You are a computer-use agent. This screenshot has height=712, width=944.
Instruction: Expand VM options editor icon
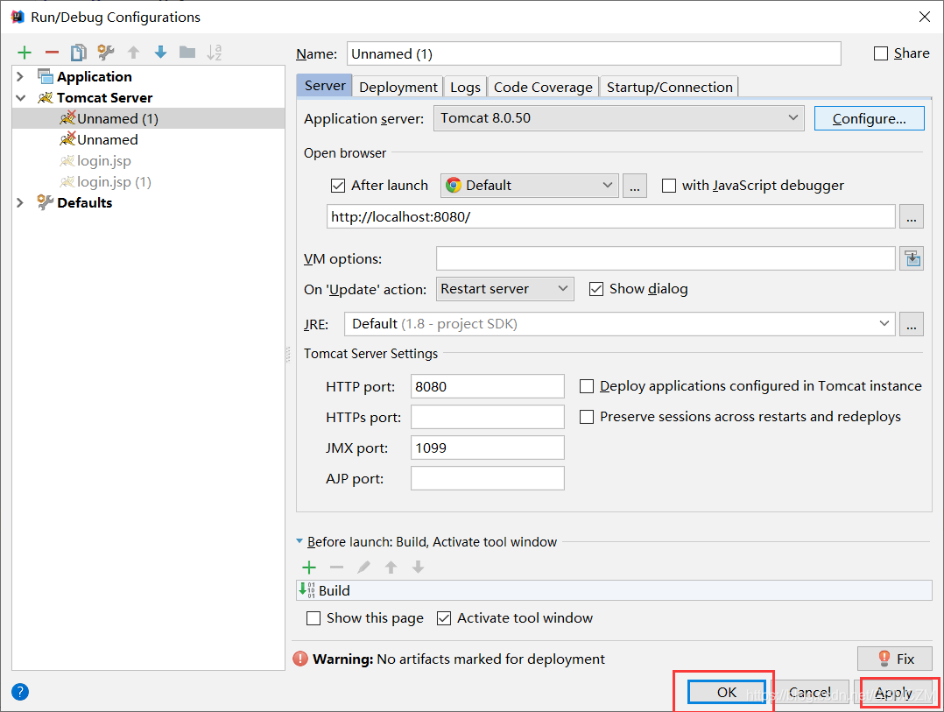click(912, 259)
